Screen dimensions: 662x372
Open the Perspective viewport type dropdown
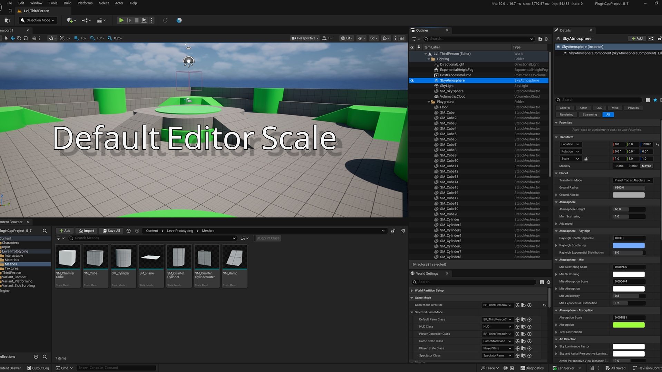pos(305,38)
